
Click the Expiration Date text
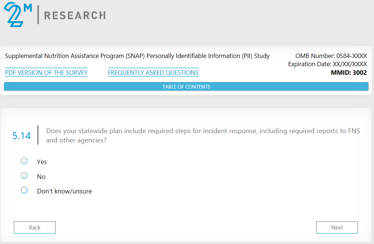click(x=327, y=64)
